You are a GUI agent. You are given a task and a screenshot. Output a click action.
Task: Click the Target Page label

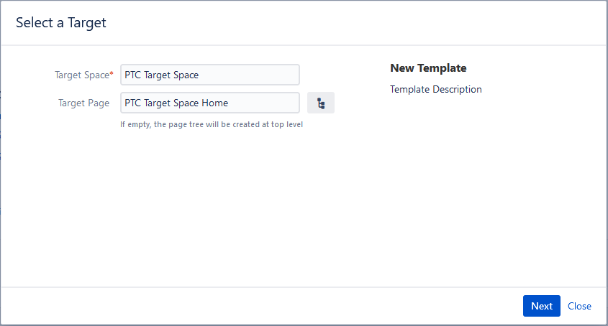[83, 103]
